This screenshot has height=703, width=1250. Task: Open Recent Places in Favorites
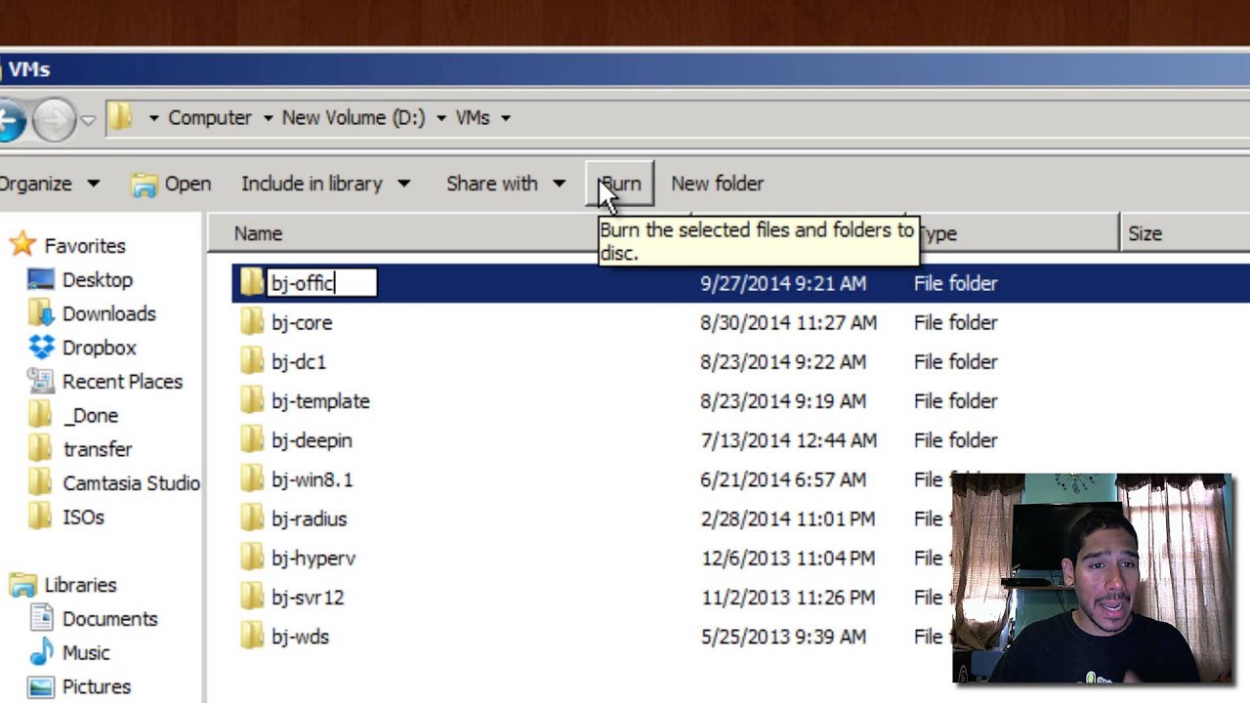coord(122,382)
